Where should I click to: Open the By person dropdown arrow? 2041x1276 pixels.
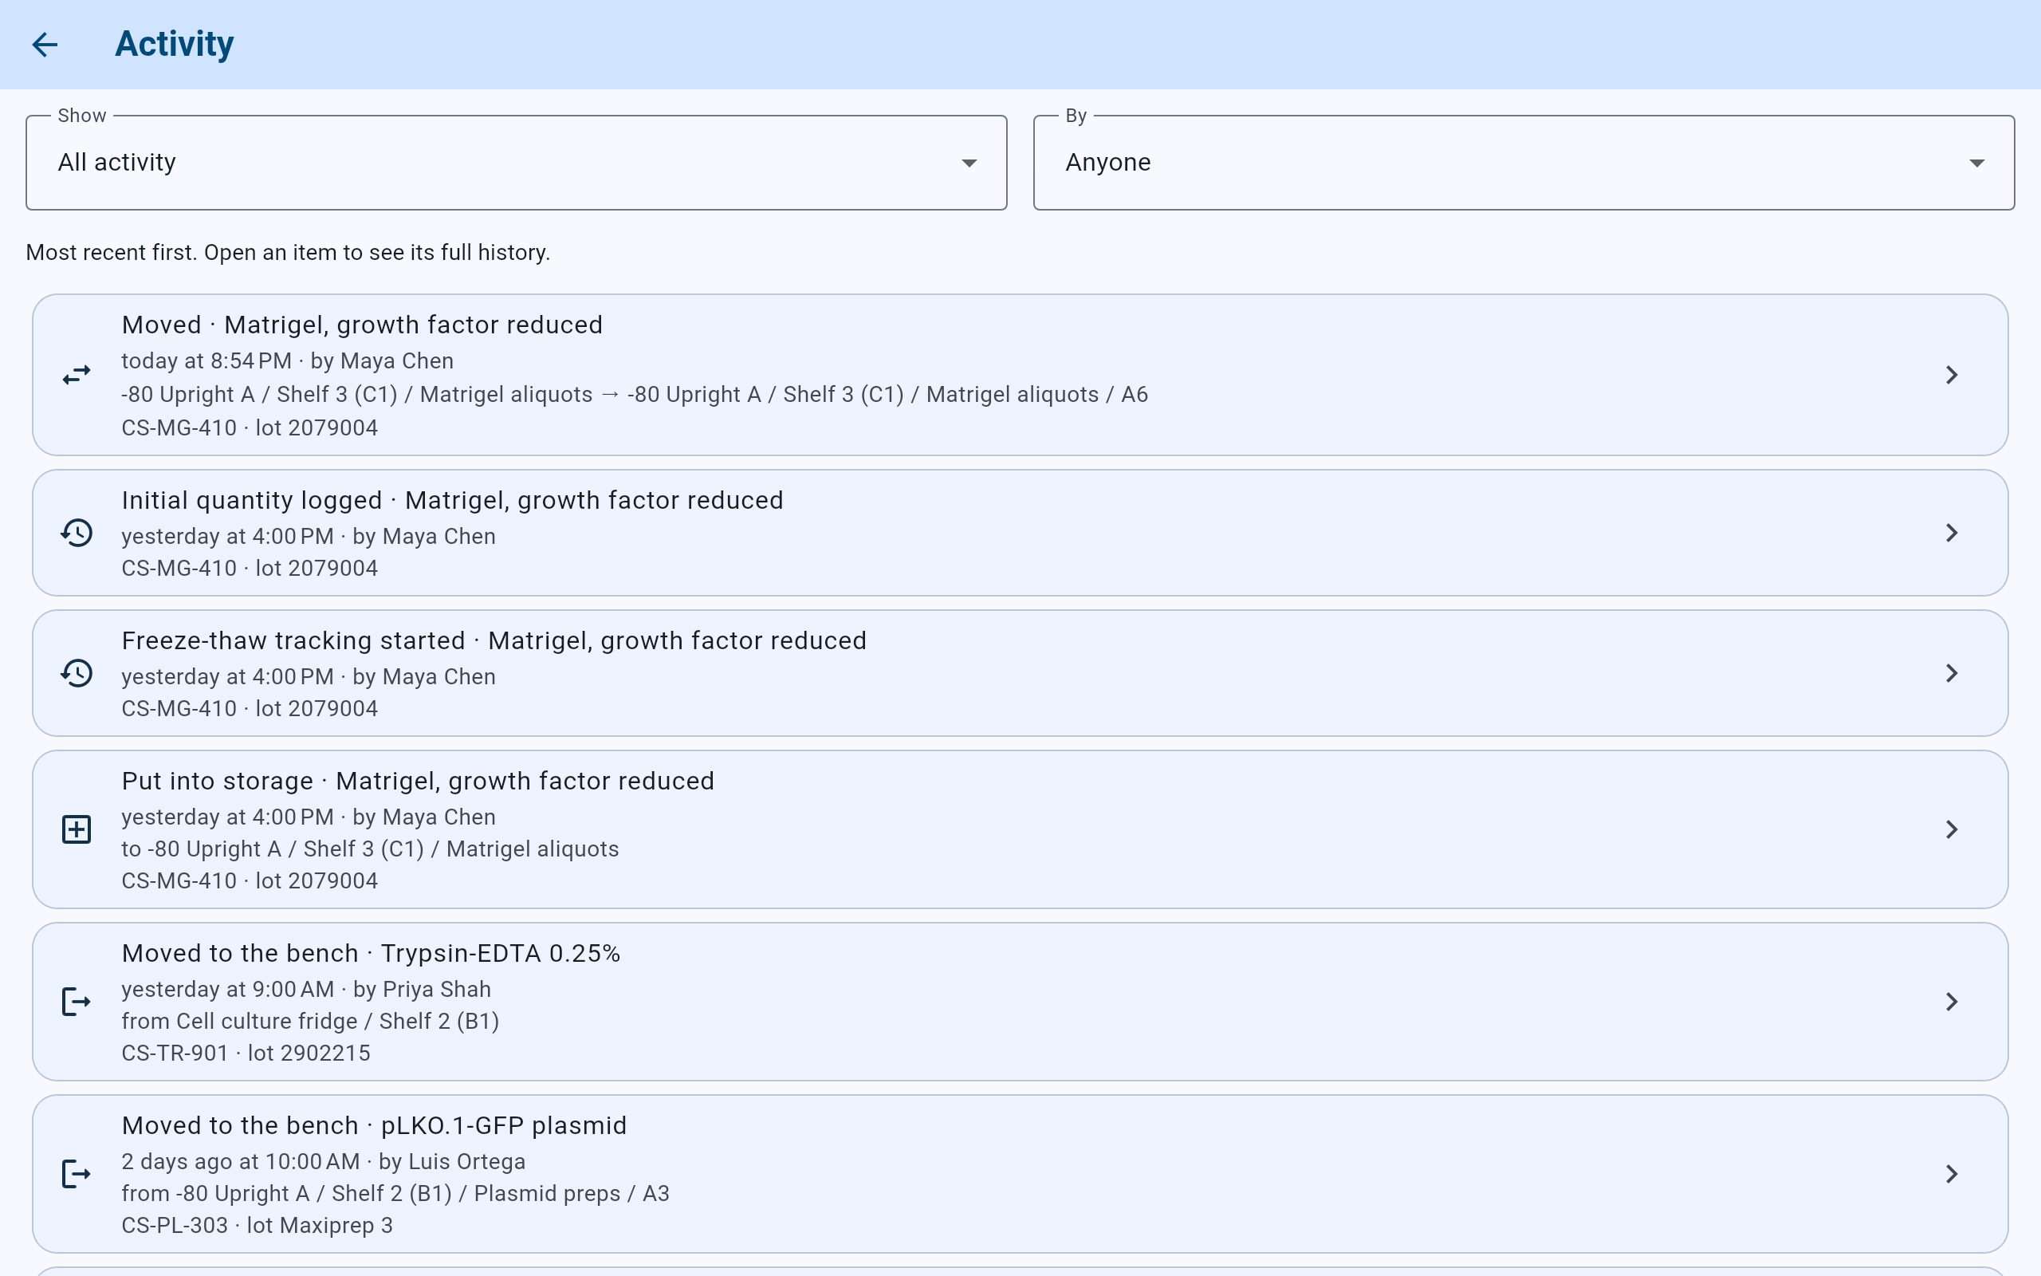coord(1976,163)
